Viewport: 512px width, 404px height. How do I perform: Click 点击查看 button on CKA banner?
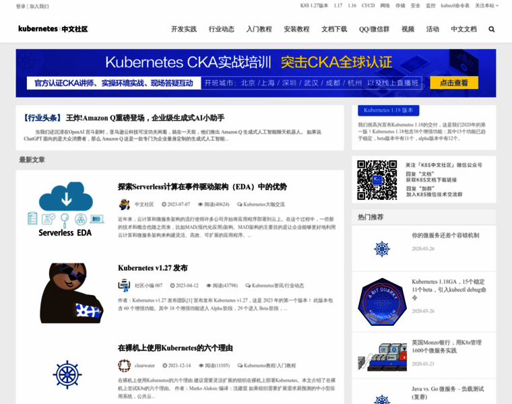(x=454, y=83)
